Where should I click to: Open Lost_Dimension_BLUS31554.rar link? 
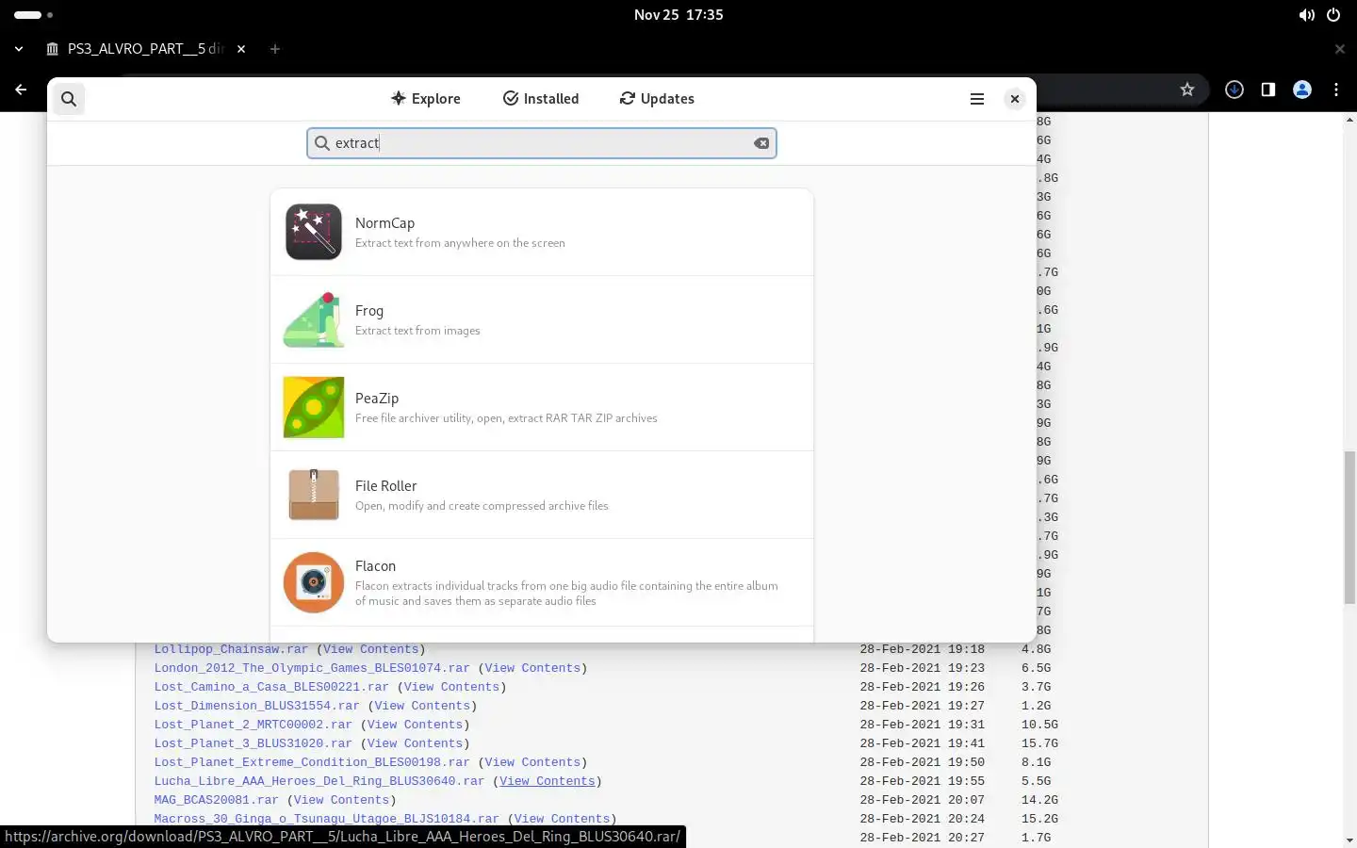click(x=256, y=706)
